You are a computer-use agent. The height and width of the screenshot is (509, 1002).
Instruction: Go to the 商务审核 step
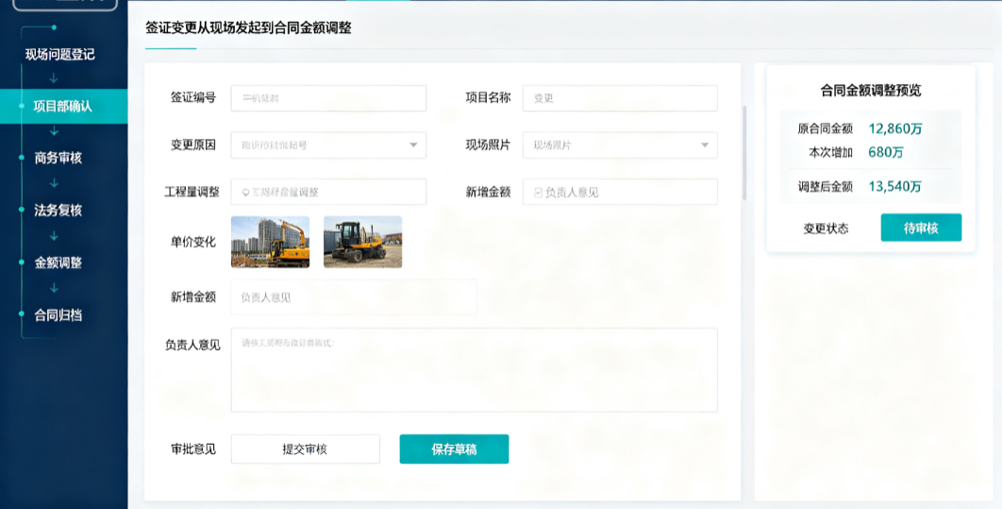(x=58, y=158)
